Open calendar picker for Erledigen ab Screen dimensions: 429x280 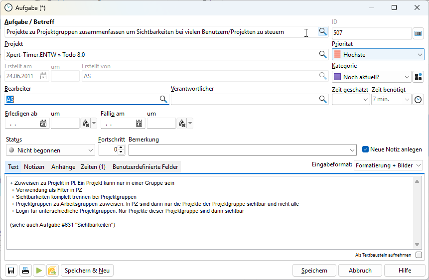(43, 124)
